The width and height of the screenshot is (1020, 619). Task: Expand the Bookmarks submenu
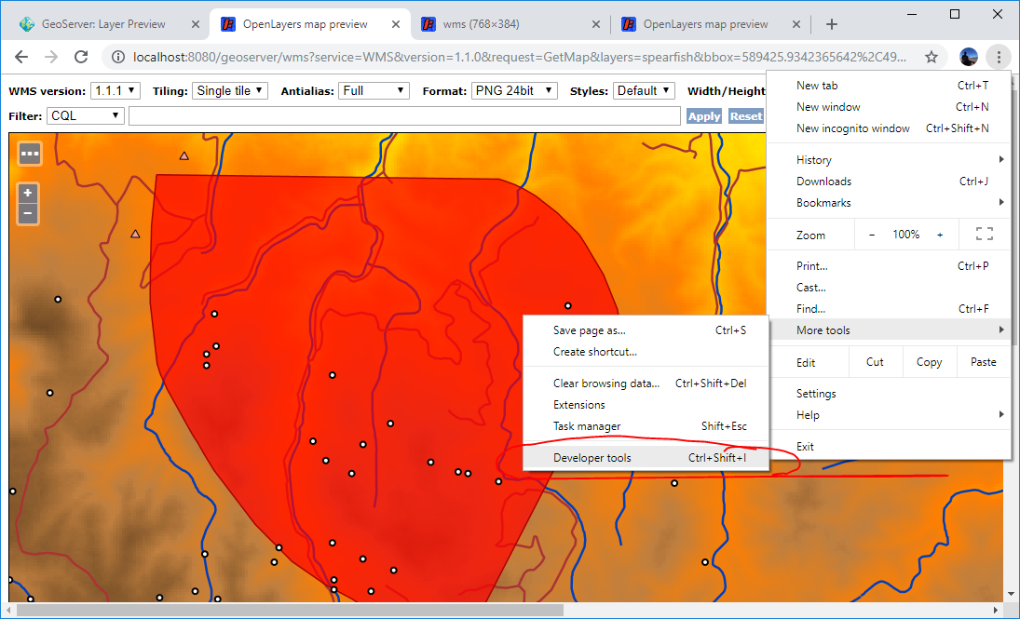889,202
